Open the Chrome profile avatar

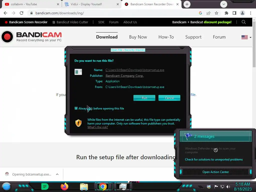click(x=242, y=13)
